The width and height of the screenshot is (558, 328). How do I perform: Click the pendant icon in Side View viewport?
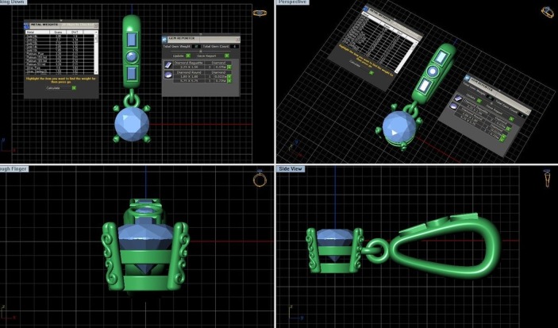[547, 179]
